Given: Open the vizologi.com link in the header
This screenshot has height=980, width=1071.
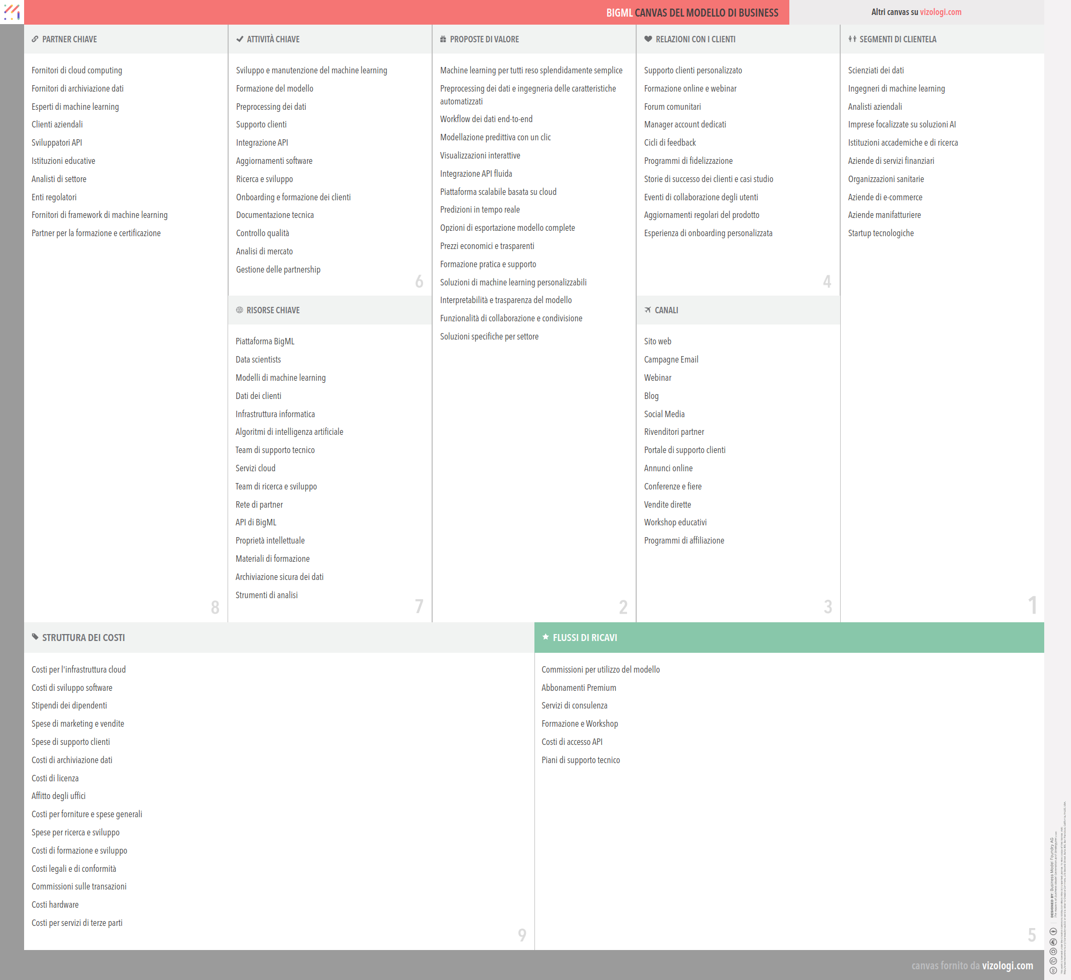Looking at the screenshot, I should 940,12.
